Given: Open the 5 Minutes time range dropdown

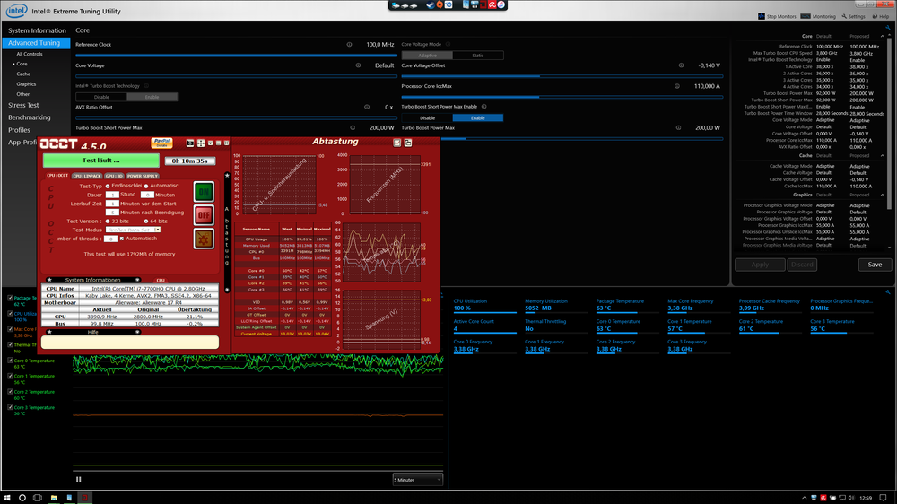Looking at the screenshot, I should pyautogui.click(x=417, y=480).
